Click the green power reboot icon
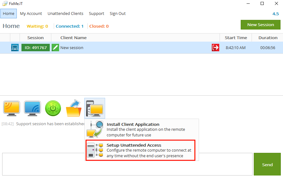 pos(53,108)
